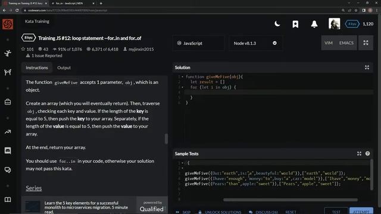Click the RESET button
Viewport: 381px width, 214px height.
point(291,212)
